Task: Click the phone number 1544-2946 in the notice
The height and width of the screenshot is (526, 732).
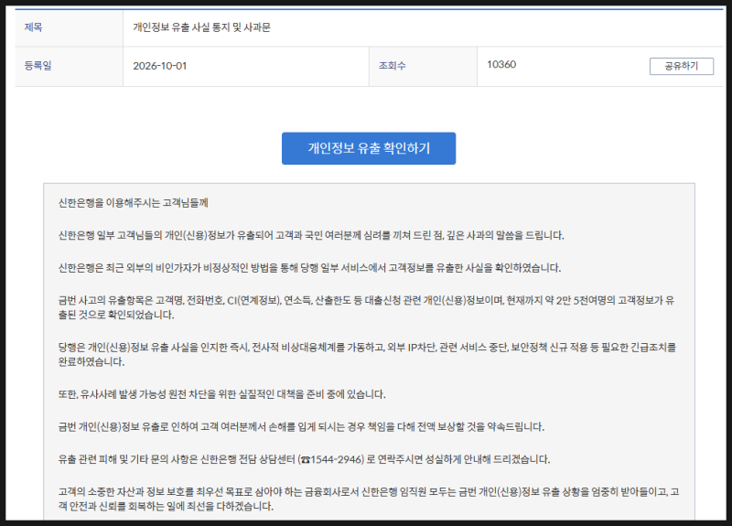Action: [337, 460]
